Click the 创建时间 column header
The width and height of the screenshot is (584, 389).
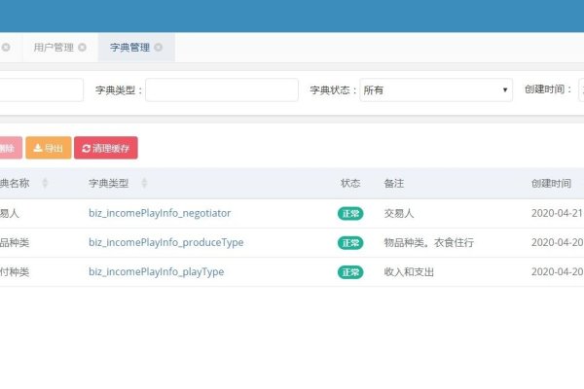coord(551,183)
